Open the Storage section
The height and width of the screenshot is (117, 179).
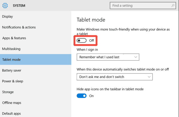[36, 92]
